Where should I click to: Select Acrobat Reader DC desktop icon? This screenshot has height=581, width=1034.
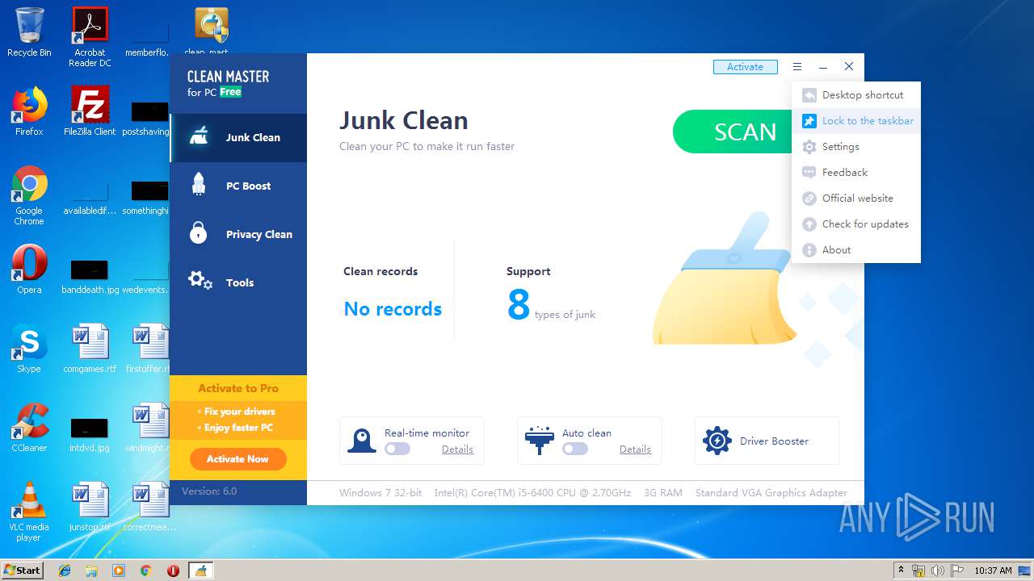tap(90, 37)
